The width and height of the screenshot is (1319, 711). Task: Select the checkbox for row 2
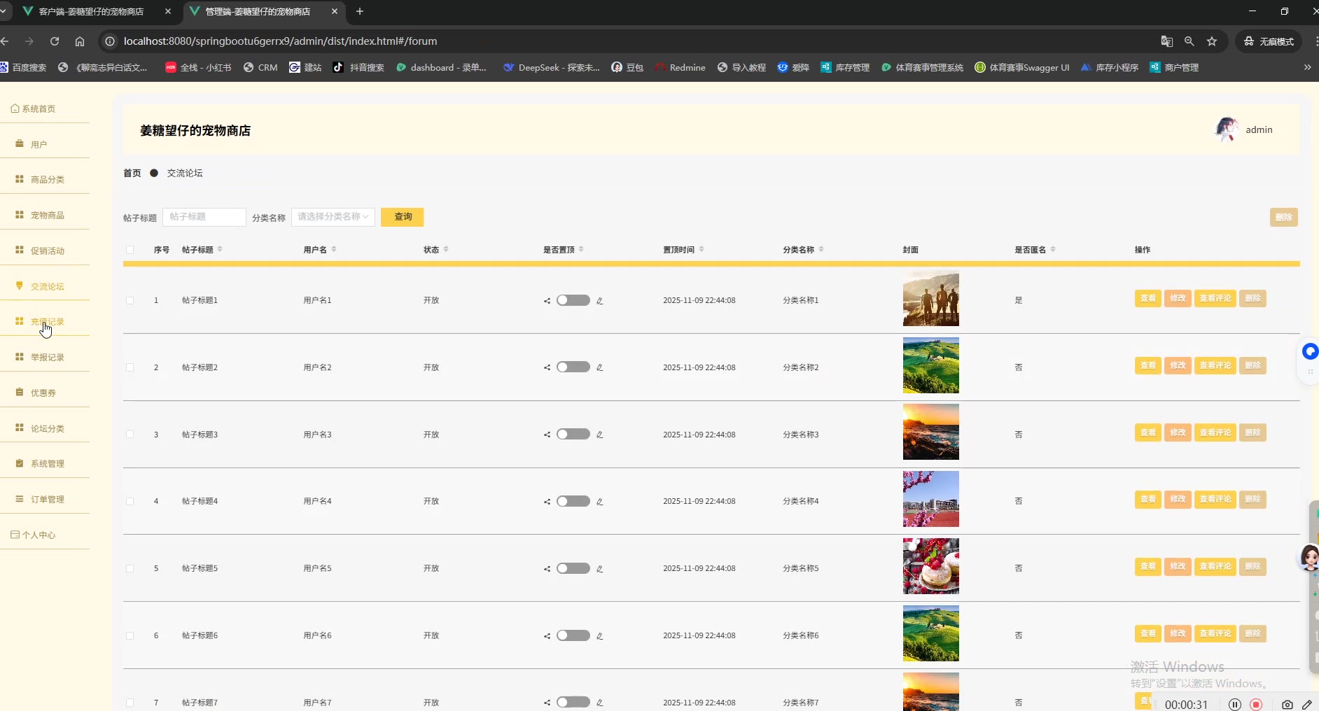[x=130, y=367]
